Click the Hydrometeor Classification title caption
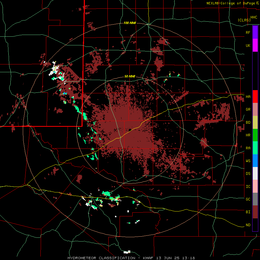 point(131,258)
